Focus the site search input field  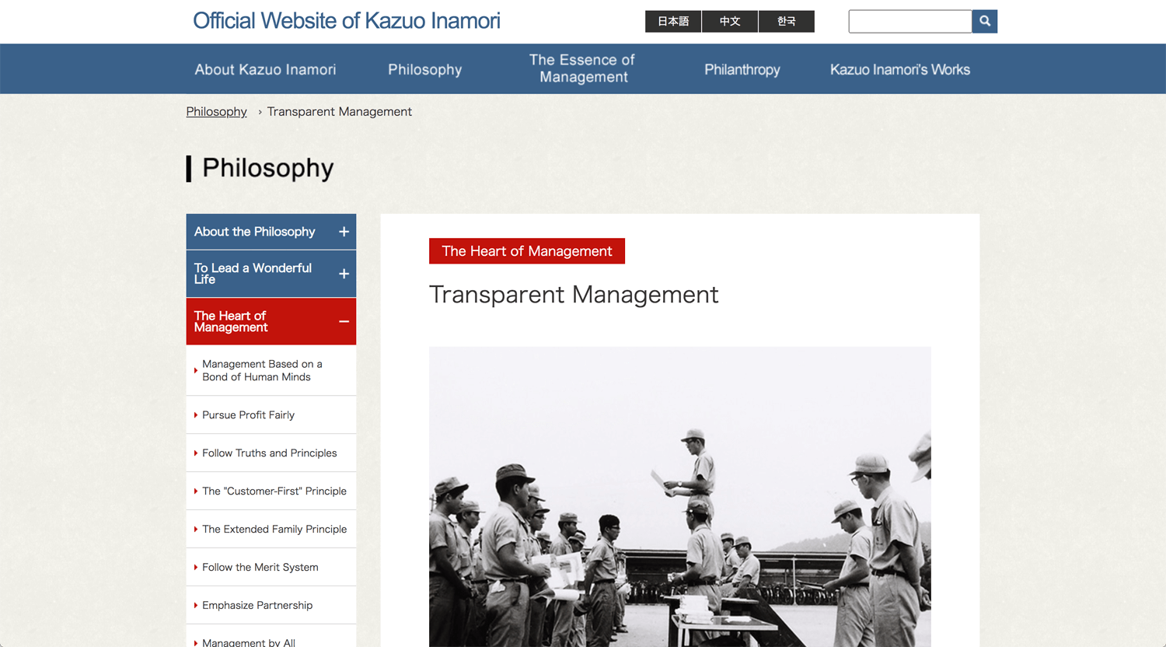[910, 21]
